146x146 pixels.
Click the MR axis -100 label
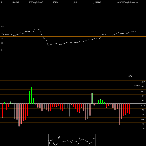pyautogui.click(x=143, y=129)
